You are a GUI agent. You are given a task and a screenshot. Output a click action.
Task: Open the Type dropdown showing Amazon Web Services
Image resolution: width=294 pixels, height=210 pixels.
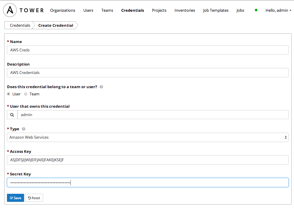point(148,137)
